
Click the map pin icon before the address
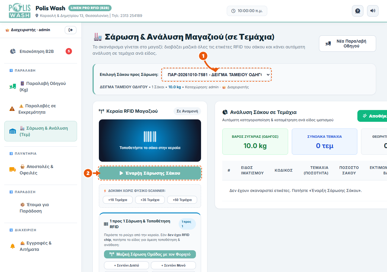point(37,16)
